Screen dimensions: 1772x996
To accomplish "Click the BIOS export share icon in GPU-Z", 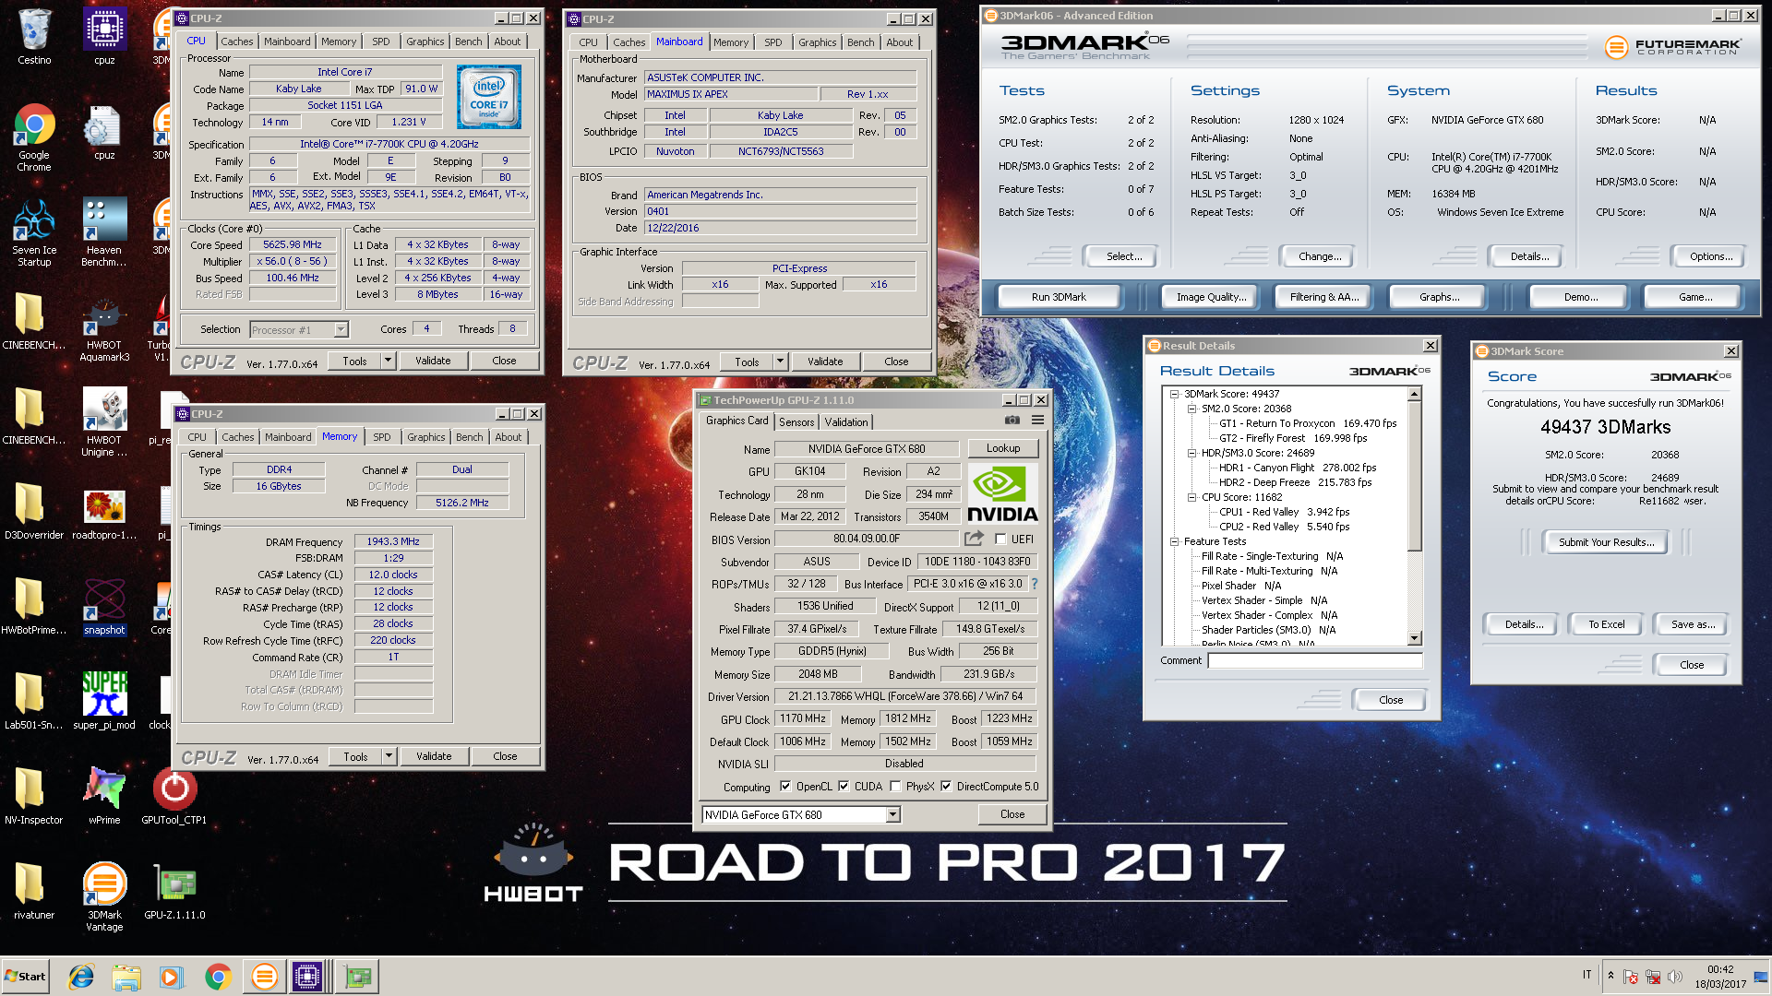I will (974, 539).
